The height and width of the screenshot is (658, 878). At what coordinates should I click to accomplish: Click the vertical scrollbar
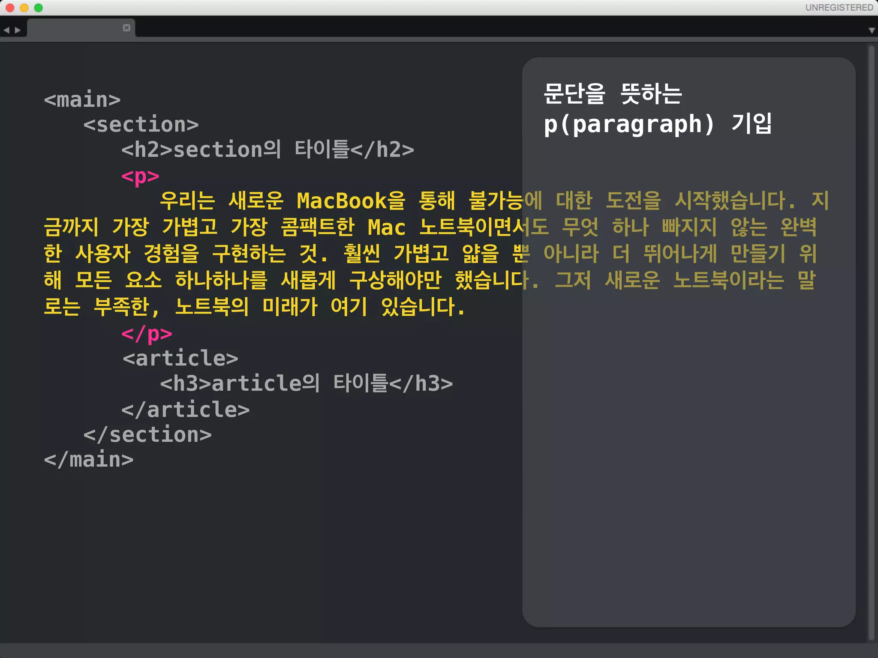tap(872, 343)
